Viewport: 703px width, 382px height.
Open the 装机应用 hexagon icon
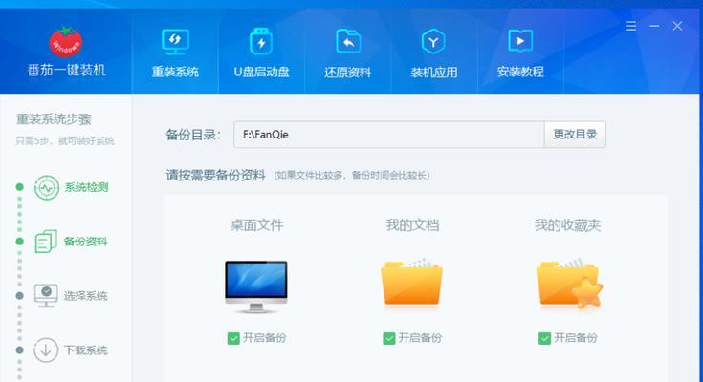pos(433,41)
